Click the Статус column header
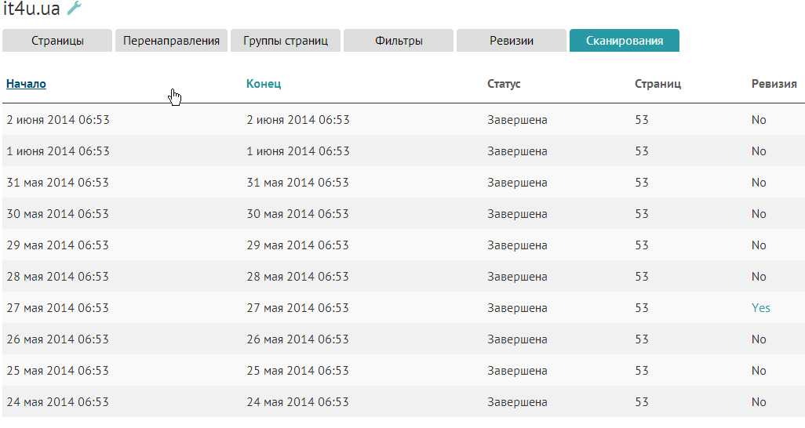 (x=504, y=84)
